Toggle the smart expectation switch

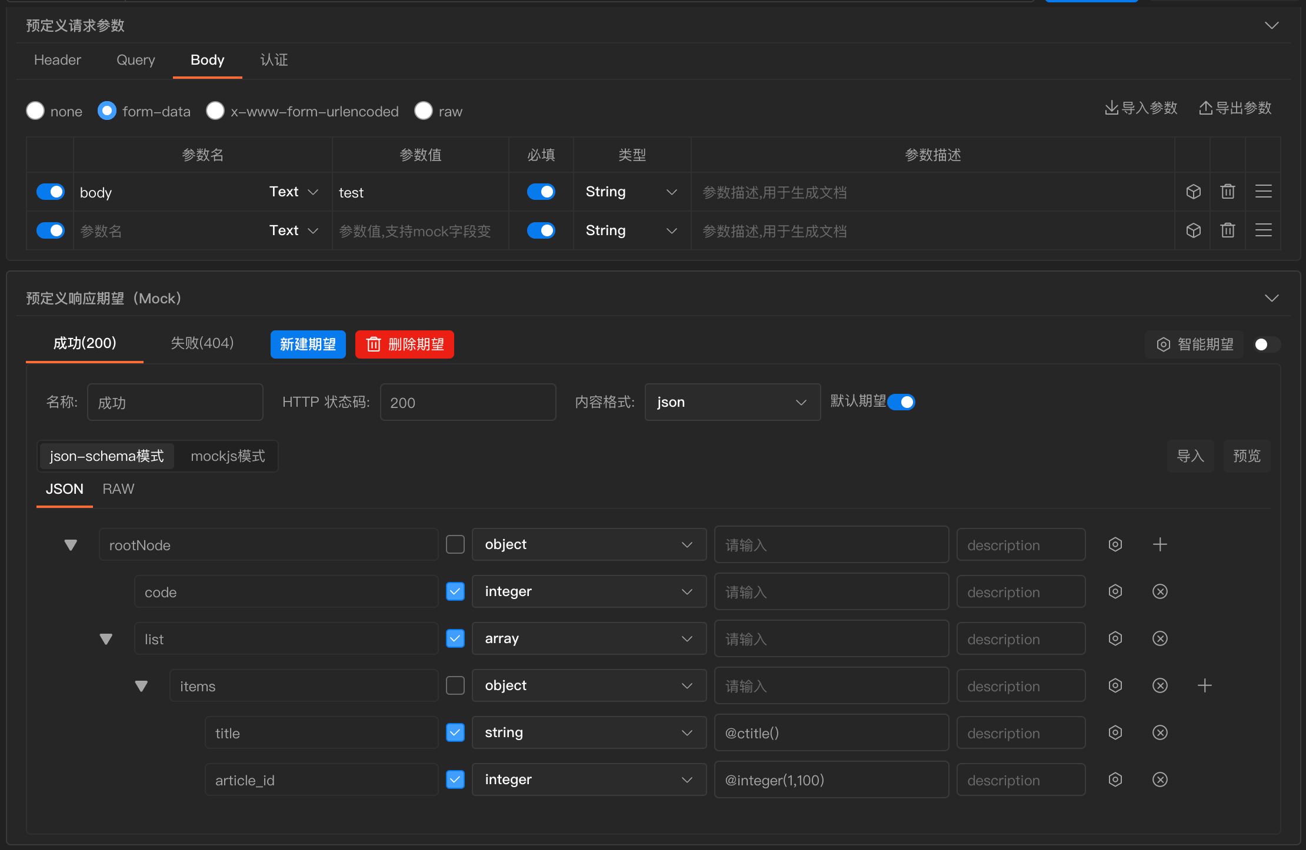click(x=1266, y=344)
